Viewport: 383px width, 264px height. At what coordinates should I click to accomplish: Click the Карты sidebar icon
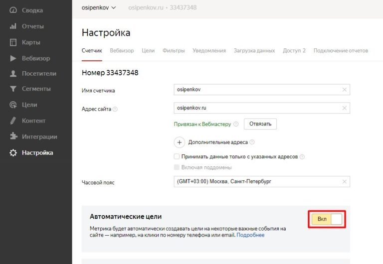[13, 42]
